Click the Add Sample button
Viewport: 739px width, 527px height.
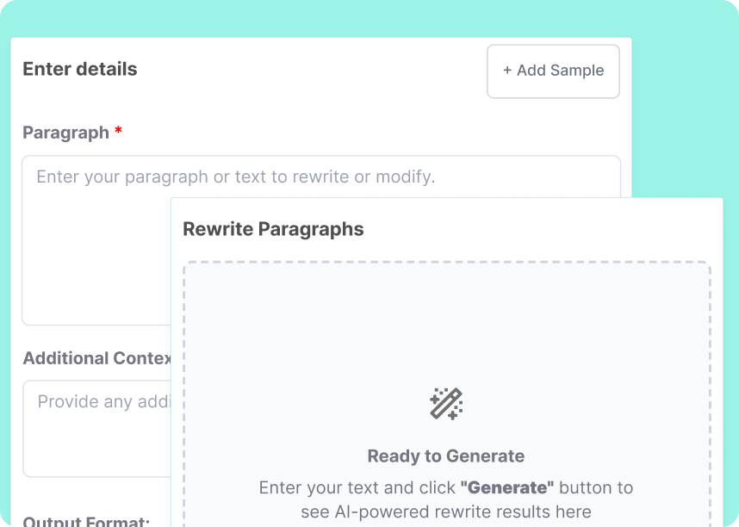553,71
